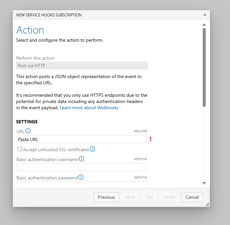Click the scrollbar down arrow
The image size is (230, 225).
[x=204, y=183]
